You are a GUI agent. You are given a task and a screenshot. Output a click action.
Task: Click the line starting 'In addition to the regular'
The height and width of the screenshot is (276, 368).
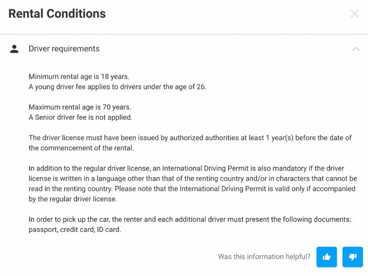(186, 168)
